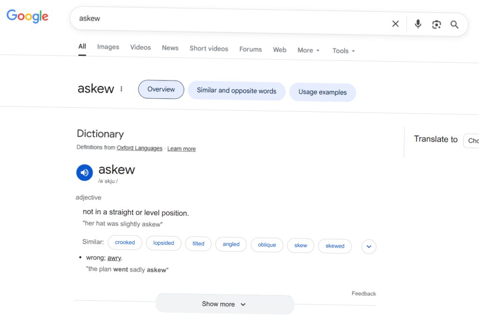Click the awry definition link
The width and height of the screenshot is (479, 323).
click(114, 258)
